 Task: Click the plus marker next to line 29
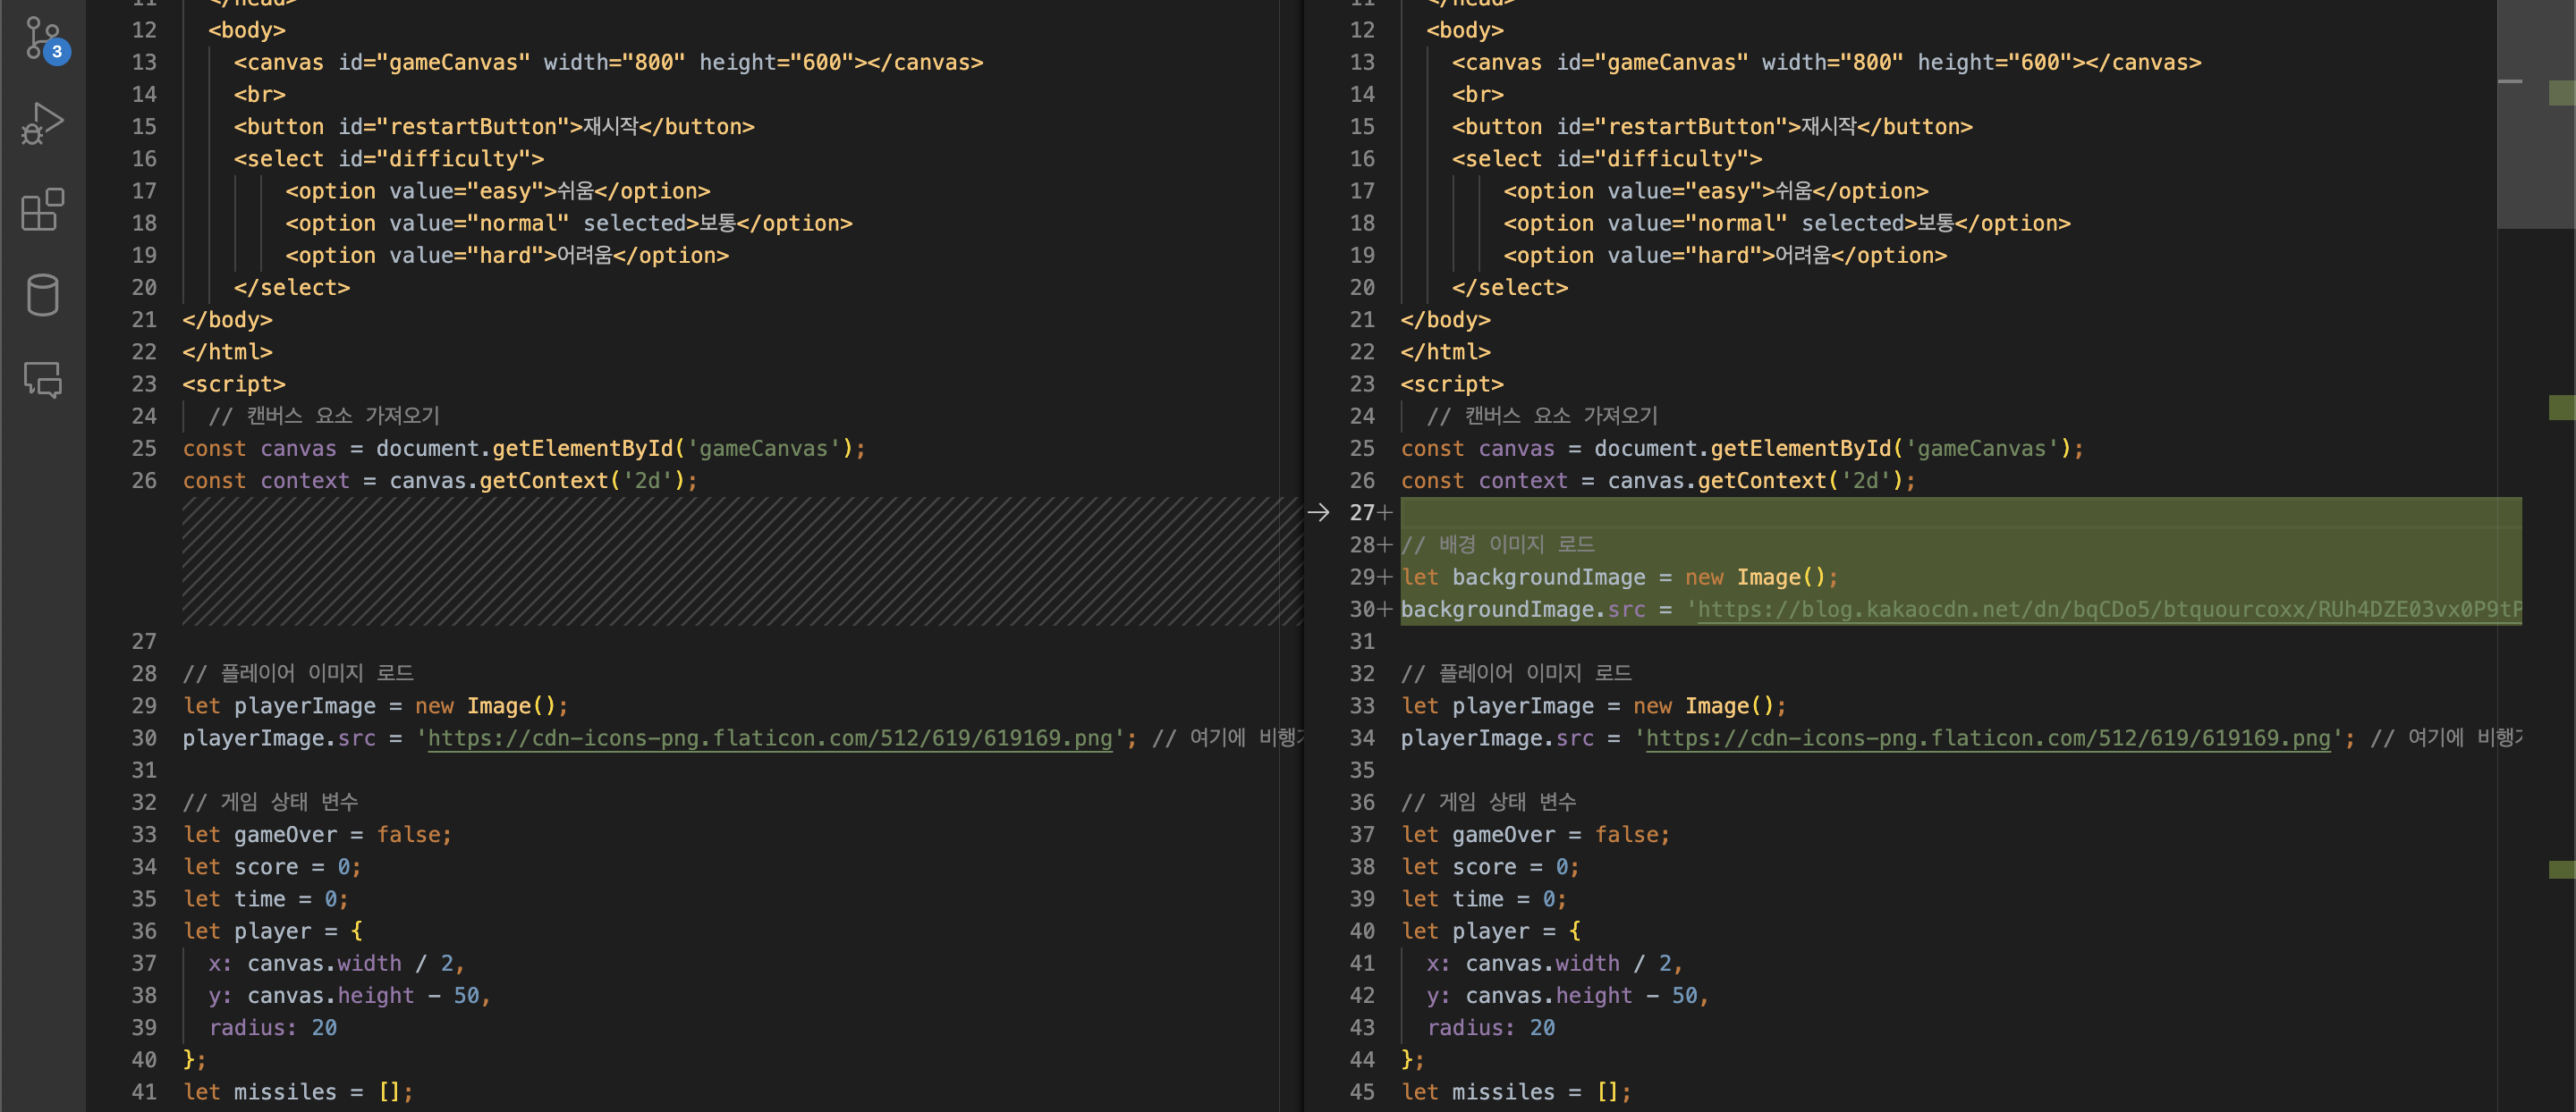(x=1385, y=577)
